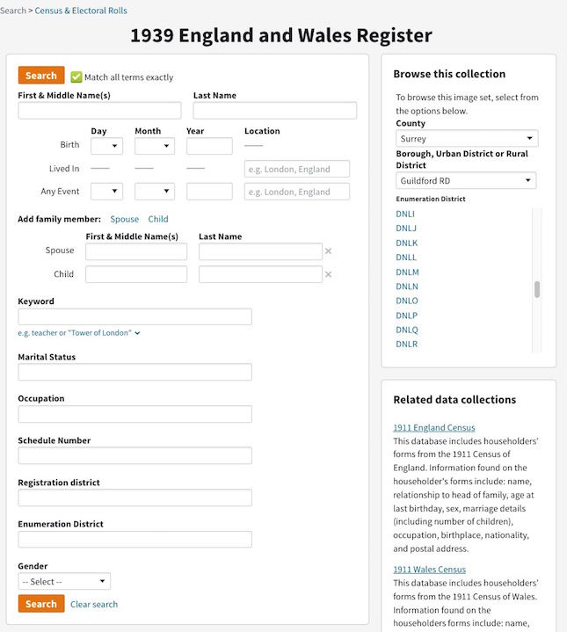Open the 1911 England Census collection
The image size is (567, 632).
point(434,428)
